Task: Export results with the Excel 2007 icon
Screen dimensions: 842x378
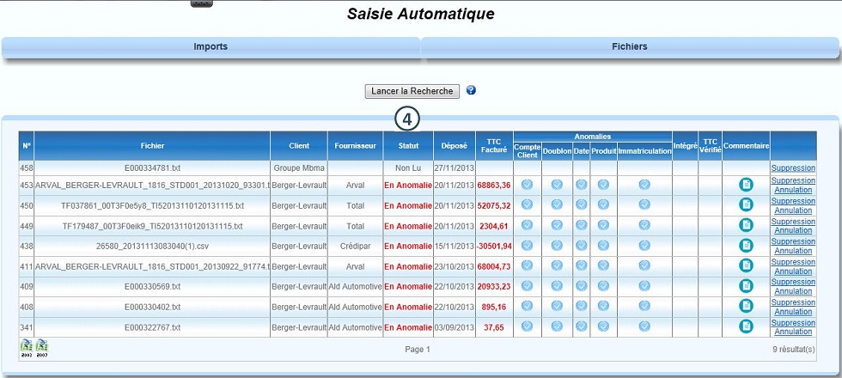Action: point(41,347)
